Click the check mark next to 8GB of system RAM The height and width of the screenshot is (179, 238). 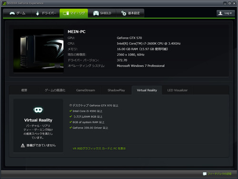tap(71, 122)
